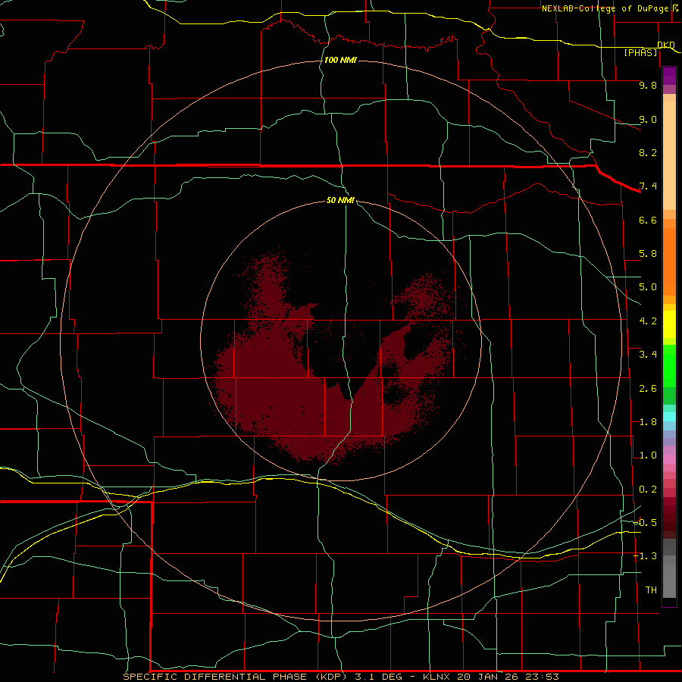Click the 5.8 color scale value
The width and height of the screenshot is (682, 682).
tap(648, 254)
